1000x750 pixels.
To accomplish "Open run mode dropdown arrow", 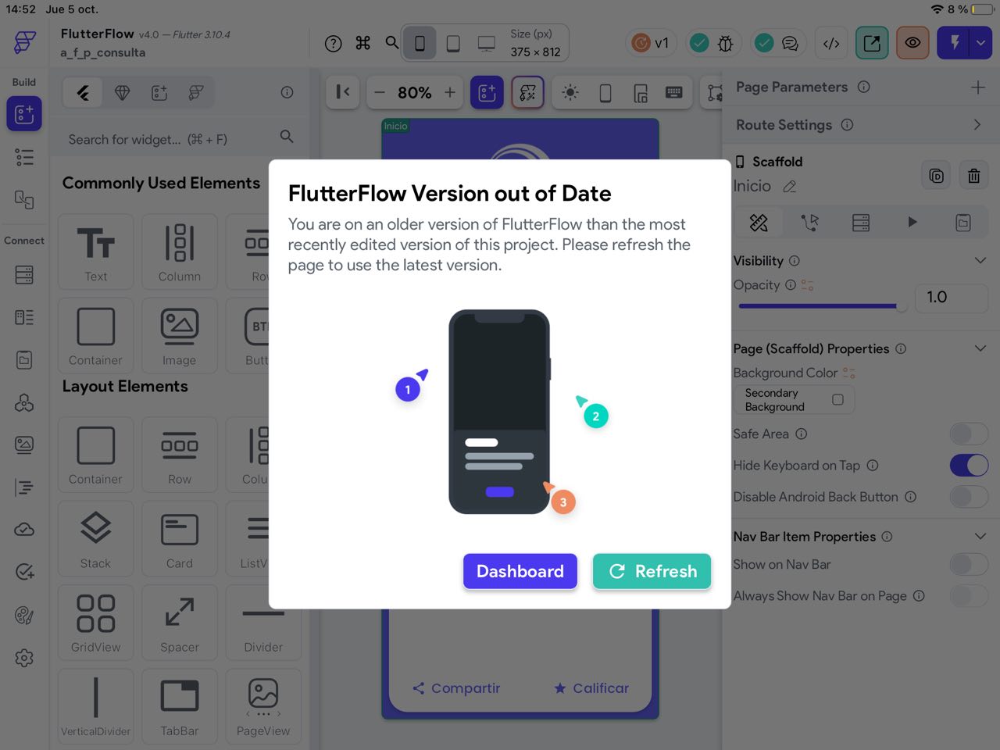I will [x=980, y=43].
